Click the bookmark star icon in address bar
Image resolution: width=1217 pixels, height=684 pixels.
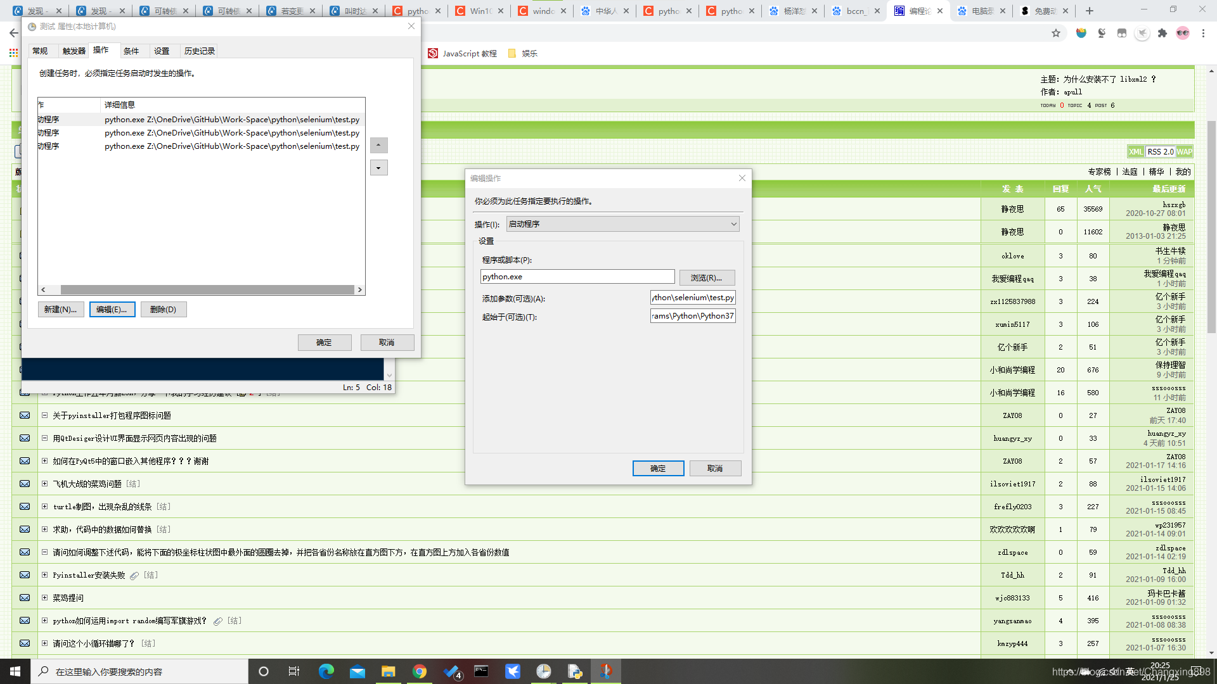pyautogui.click(x=1056, y=33)
